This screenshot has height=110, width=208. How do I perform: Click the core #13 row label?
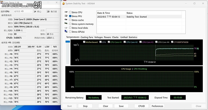(x=8, y=102)
